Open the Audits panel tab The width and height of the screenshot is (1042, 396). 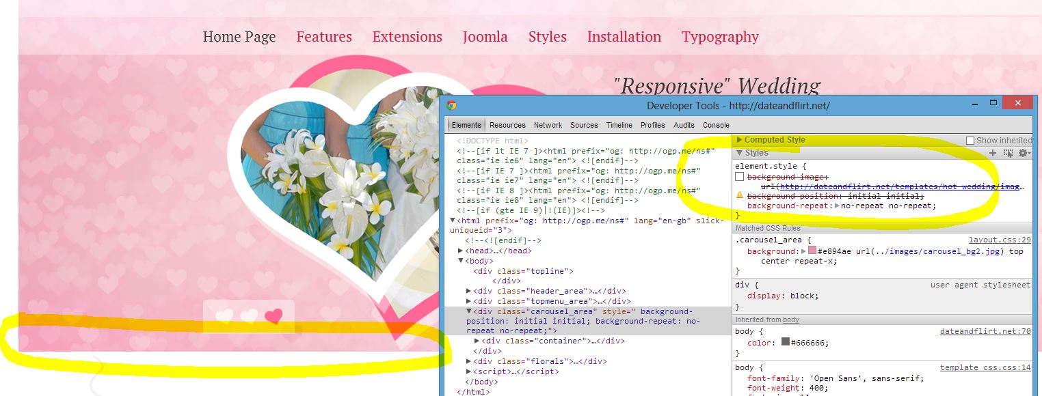pos(684,125)
